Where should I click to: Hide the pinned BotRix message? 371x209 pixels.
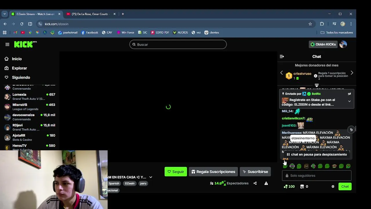point(349,94)
